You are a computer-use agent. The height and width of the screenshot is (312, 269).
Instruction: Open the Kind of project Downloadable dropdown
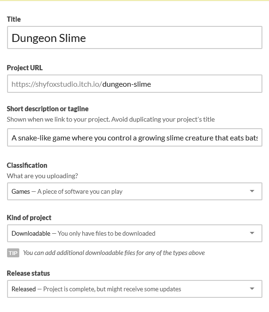[x=134, y=233]
